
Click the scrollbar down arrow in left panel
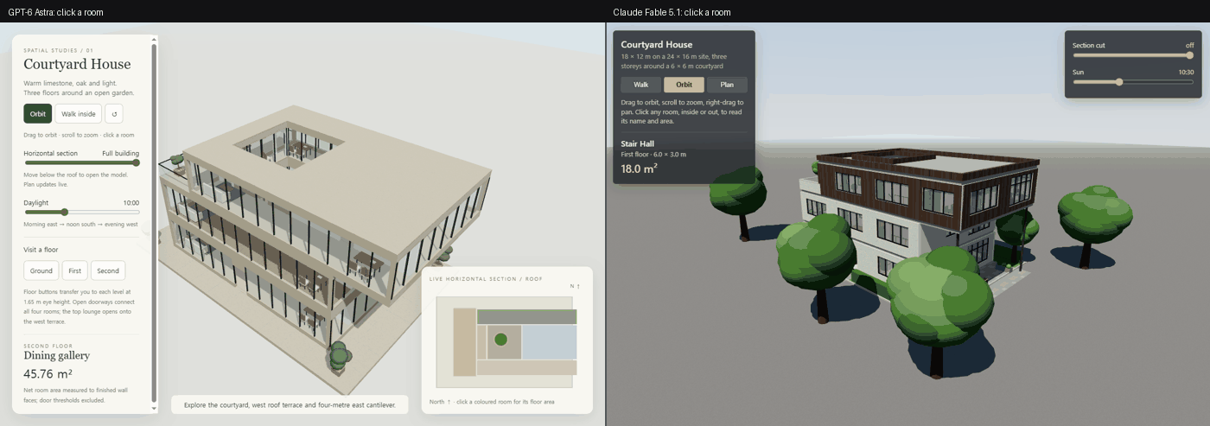[155, 408]
